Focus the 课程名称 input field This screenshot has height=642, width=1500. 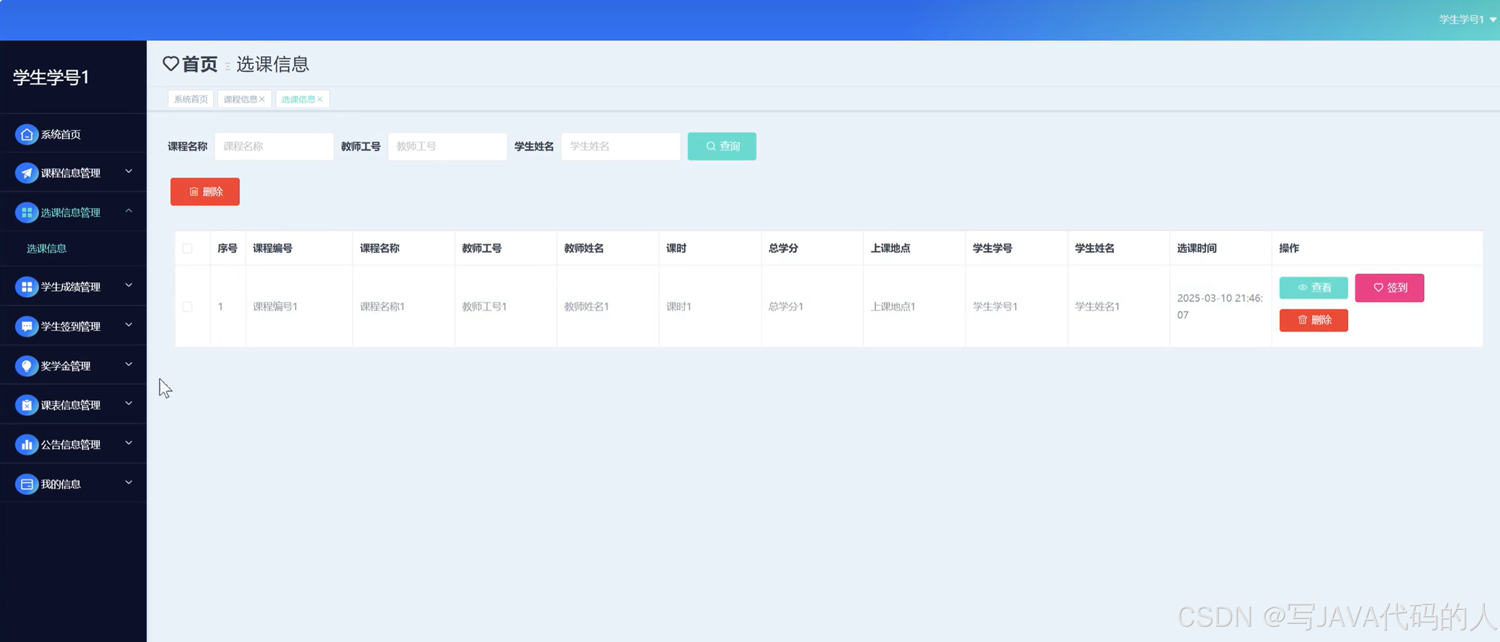pos(273,146)
